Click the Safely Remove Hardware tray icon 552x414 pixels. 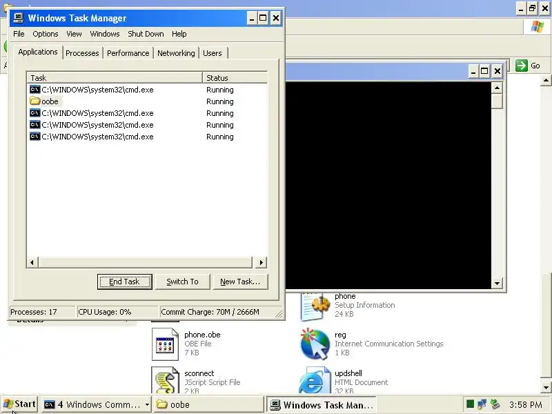click(x=495, y=404)
